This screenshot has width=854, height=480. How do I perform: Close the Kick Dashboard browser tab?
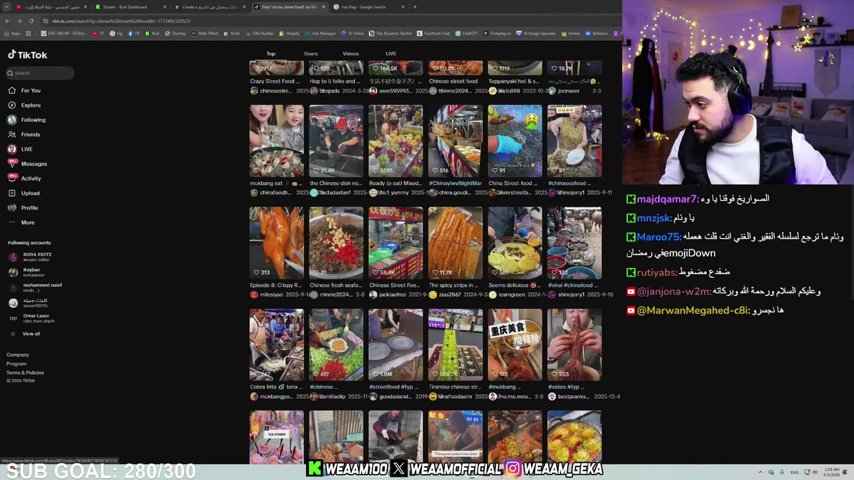pos(165,7)
